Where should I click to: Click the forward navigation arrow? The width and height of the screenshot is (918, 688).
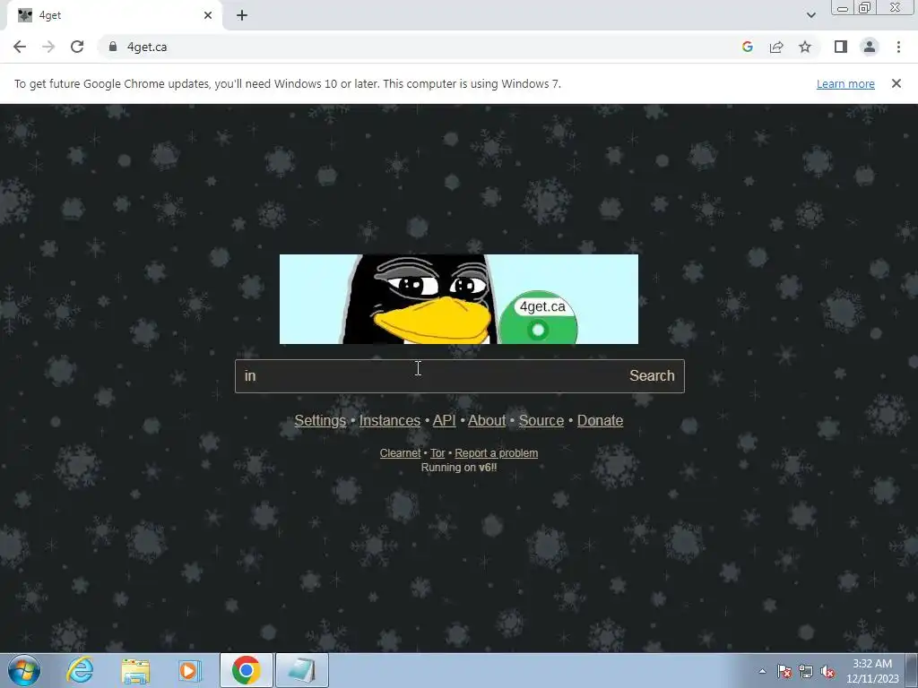[48, 47]
